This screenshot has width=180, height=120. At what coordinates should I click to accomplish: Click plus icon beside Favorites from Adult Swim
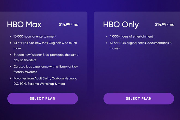11,78
